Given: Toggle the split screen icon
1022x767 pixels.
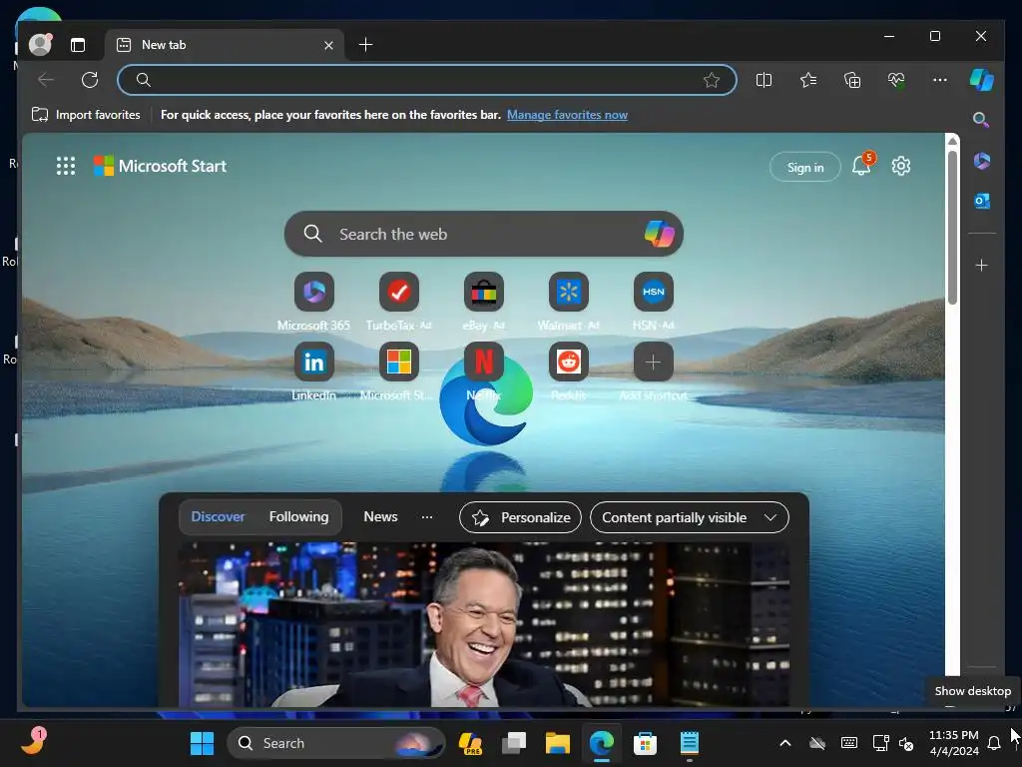Looking at the screenshot, I should pos(764,80).
